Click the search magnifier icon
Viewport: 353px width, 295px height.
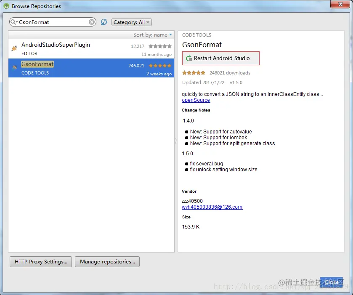(x=13, y=22)
